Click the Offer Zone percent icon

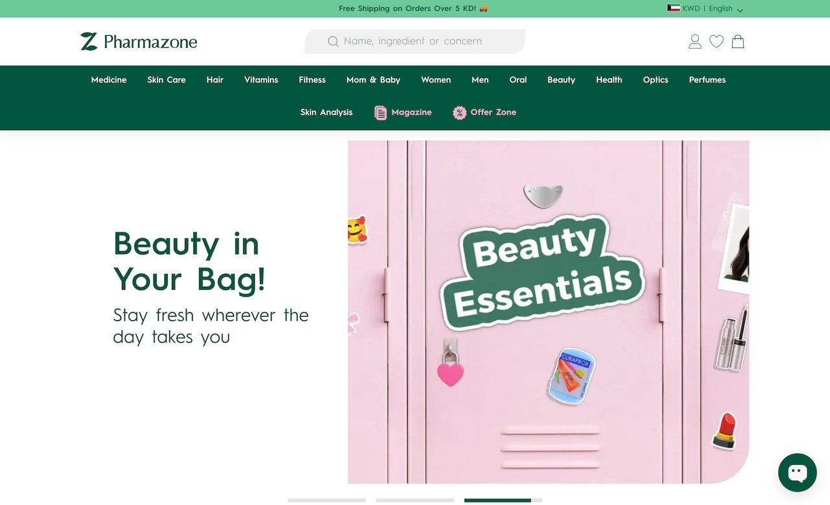460,113
